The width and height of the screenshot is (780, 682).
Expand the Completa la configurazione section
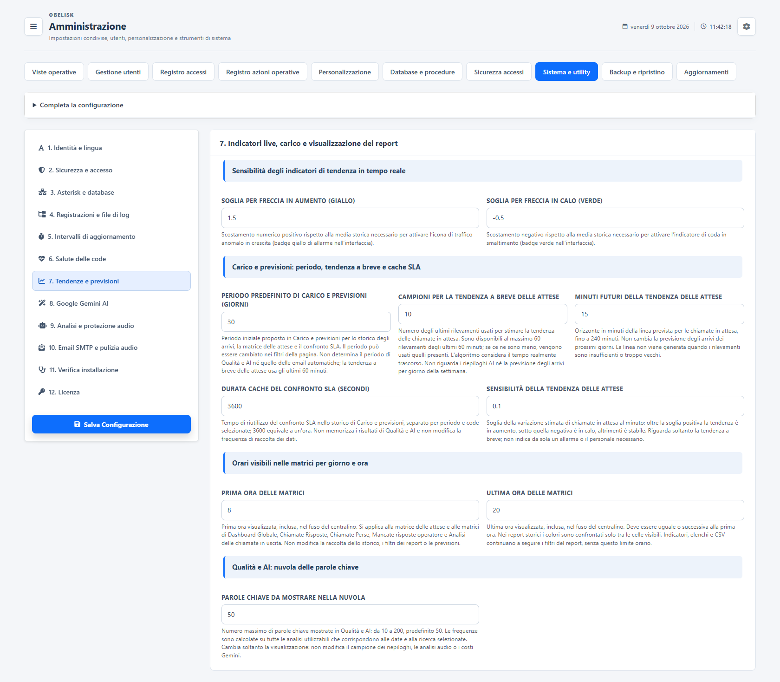(390, 105)
